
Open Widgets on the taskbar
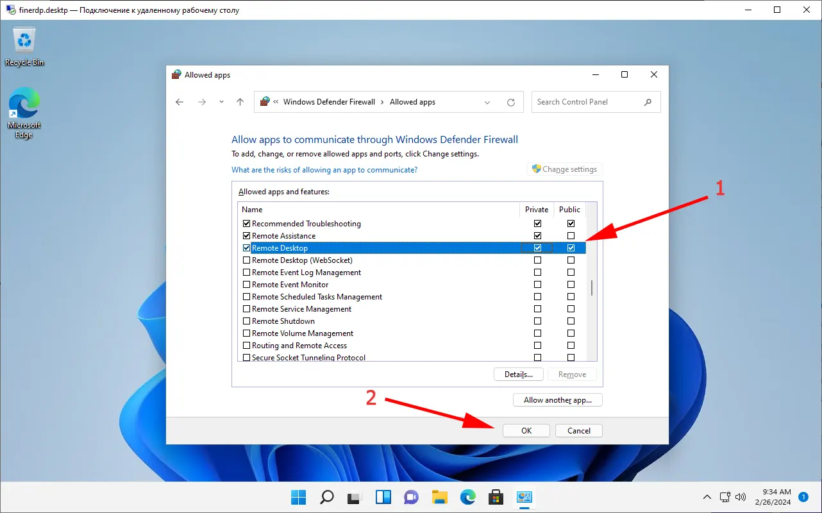pyautogui.click(x=383, y=498)
